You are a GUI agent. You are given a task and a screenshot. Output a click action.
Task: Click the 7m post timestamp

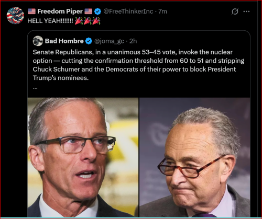pos(162,11)
